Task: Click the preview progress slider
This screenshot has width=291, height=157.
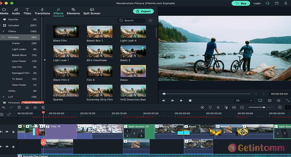Action: [206, 94]
